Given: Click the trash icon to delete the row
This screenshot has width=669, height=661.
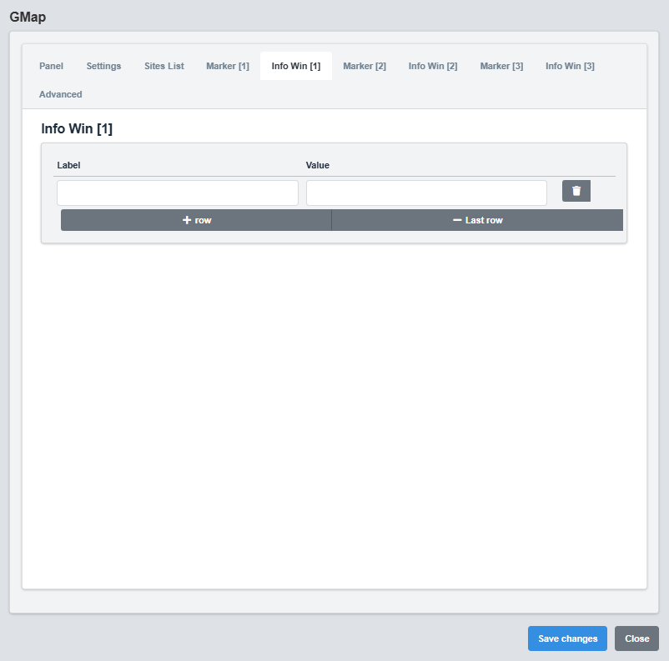Looking at the screenshot, I should click(x=576, y=191).
